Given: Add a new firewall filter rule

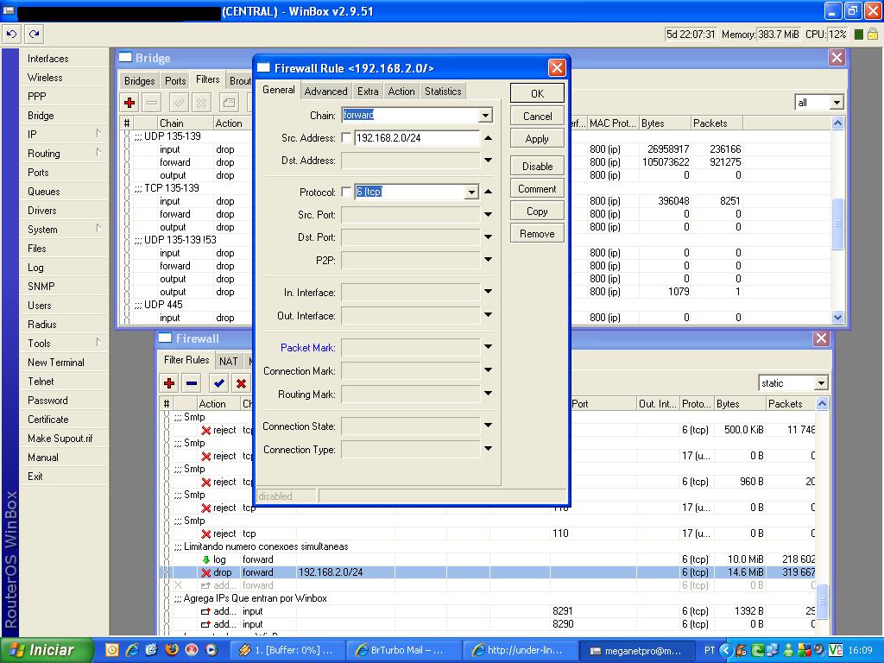Looking at the screenshot, I should click(x=169, y=383).
